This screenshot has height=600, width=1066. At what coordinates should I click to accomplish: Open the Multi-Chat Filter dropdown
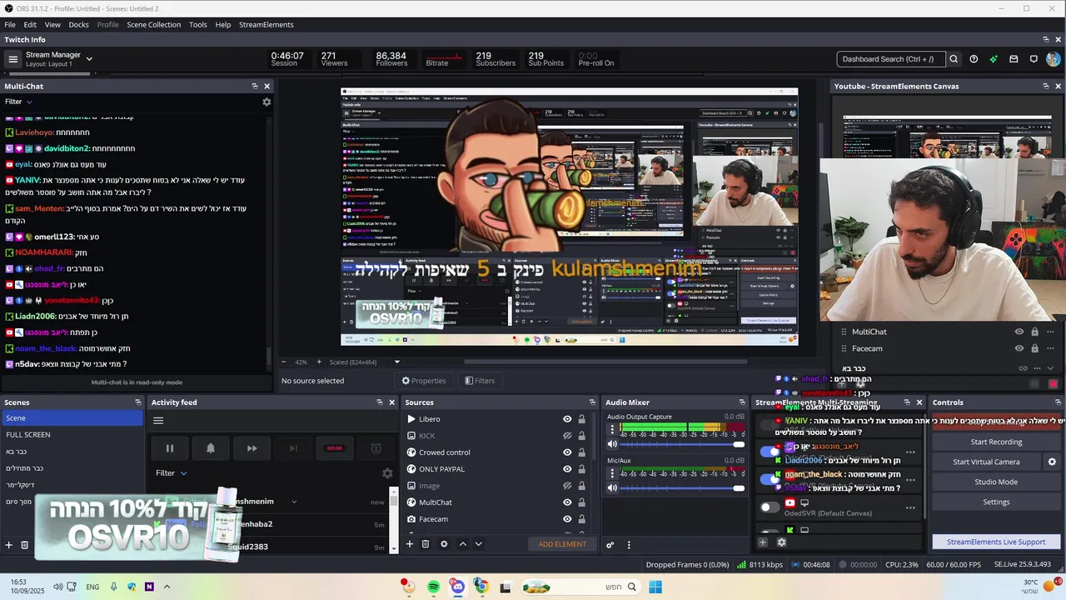(x=18, y=102)
